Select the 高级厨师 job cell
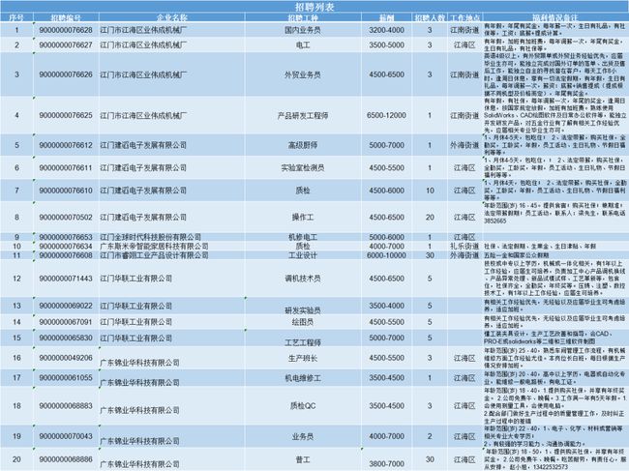The image size is (629, 471). pyautogui.click(x=303, y=145)
